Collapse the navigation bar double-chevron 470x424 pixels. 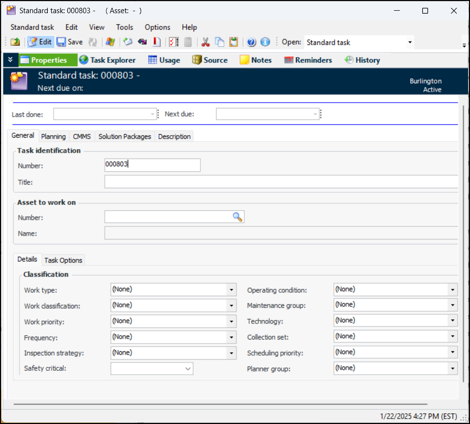click(10, 60)
